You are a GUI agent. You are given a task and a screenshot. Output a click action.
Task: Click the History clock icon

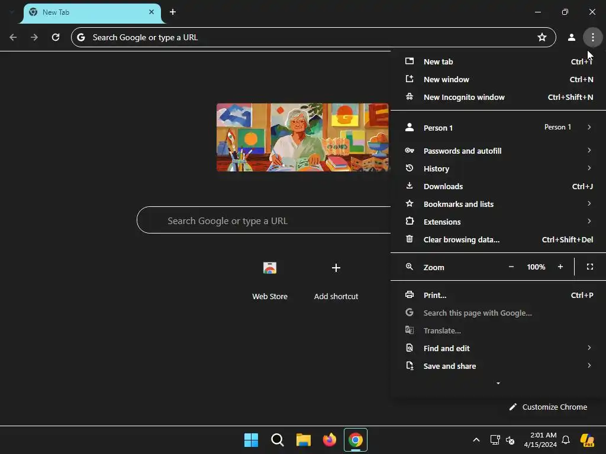410,168
